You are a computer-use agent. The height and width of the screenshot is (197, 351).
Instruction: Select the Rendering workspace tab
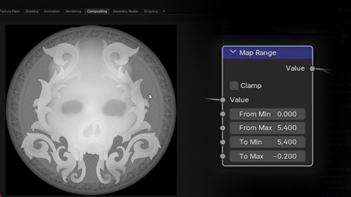pos(73,11)
